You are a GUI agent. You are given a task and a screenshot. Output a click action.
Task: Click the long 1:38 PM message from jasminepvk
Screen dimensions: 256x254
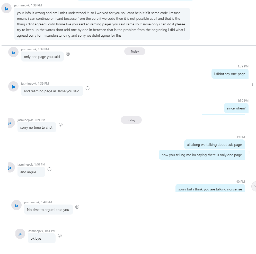pyautogui.click(x=102, y=24)
